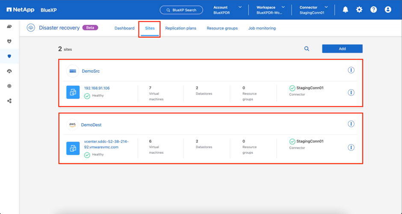The height and width of the screenshot is (214, 402).
Task: Open options for the vmwarevmc.com vCenter
Action: tap(351, 147)
